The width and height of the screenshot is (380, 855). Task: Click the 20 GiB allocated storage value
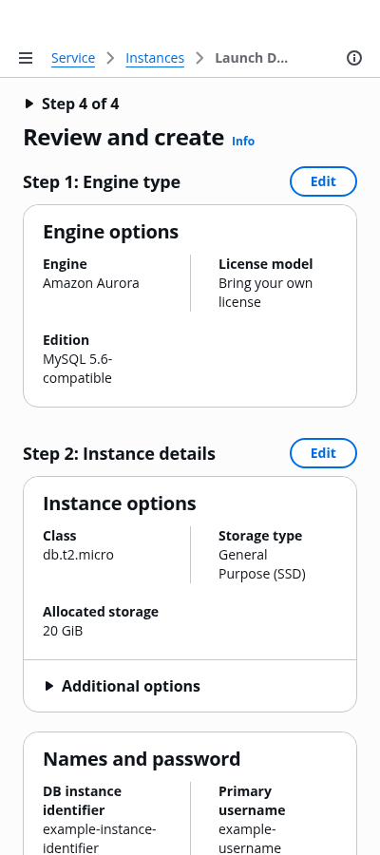click(x=63, y=631)
